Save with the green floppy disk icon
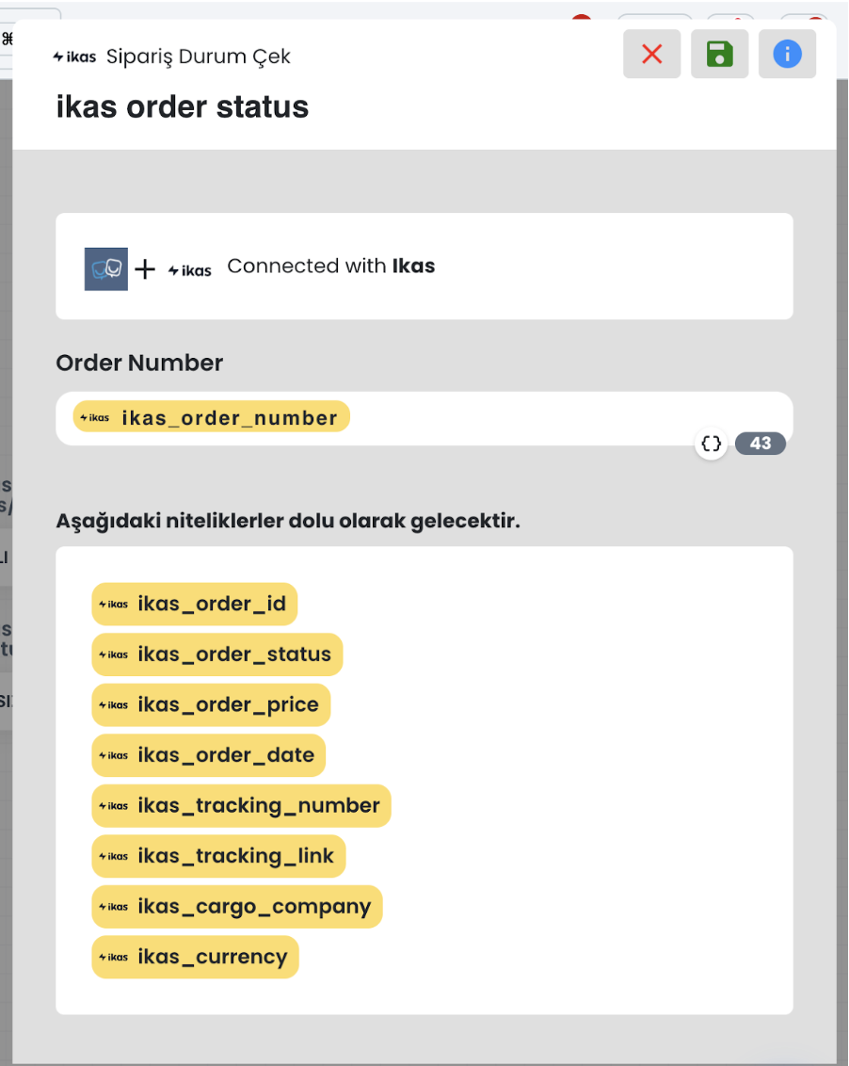Screen dimensions: 849x1066 click(x=719, y=55)
